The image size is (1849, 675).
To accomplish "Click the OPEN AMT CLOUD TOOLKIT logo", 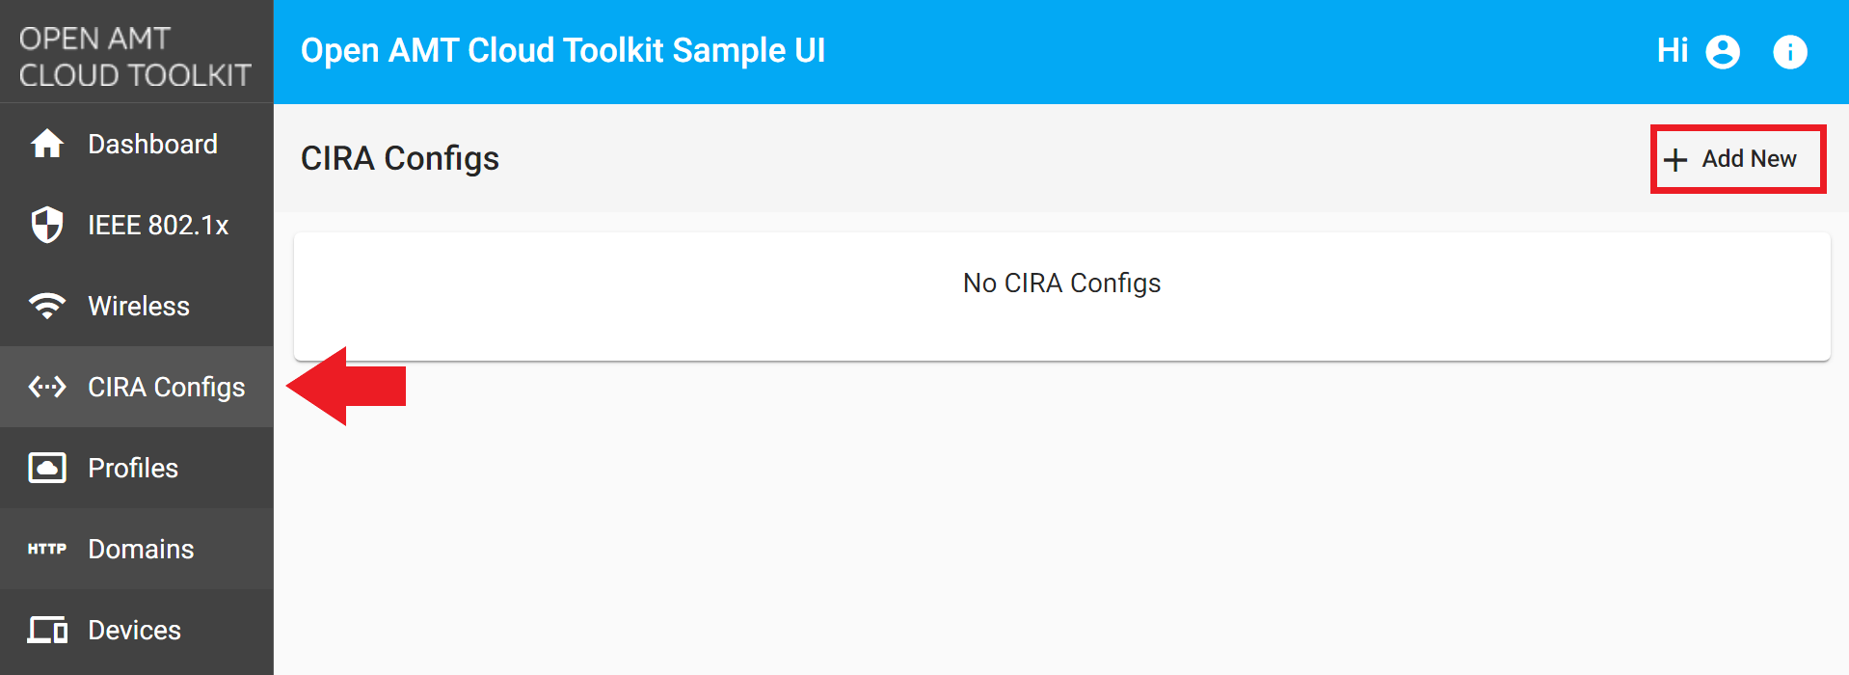I will pyautogui.click(x=135, y=53).
